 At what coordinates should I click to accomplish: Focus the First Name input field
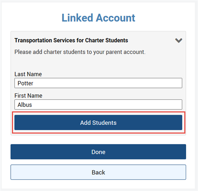(x=98, y=105)
